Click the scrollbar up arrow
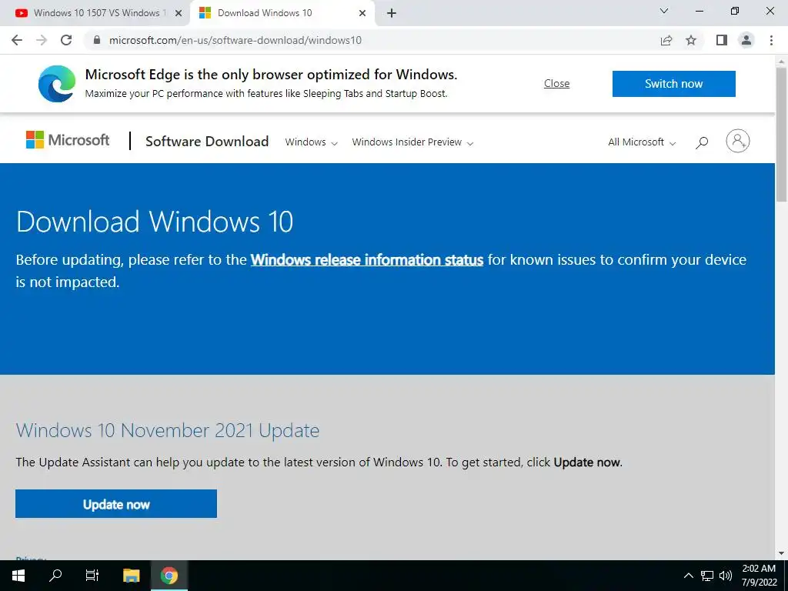This screenshot has height=591, width=788. tap(781, 62)
